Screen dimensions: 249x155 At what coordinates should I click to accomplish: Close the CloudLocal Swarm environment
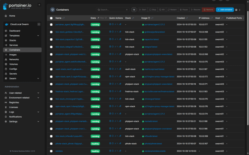pyautogui.click(x=39, y=24)
